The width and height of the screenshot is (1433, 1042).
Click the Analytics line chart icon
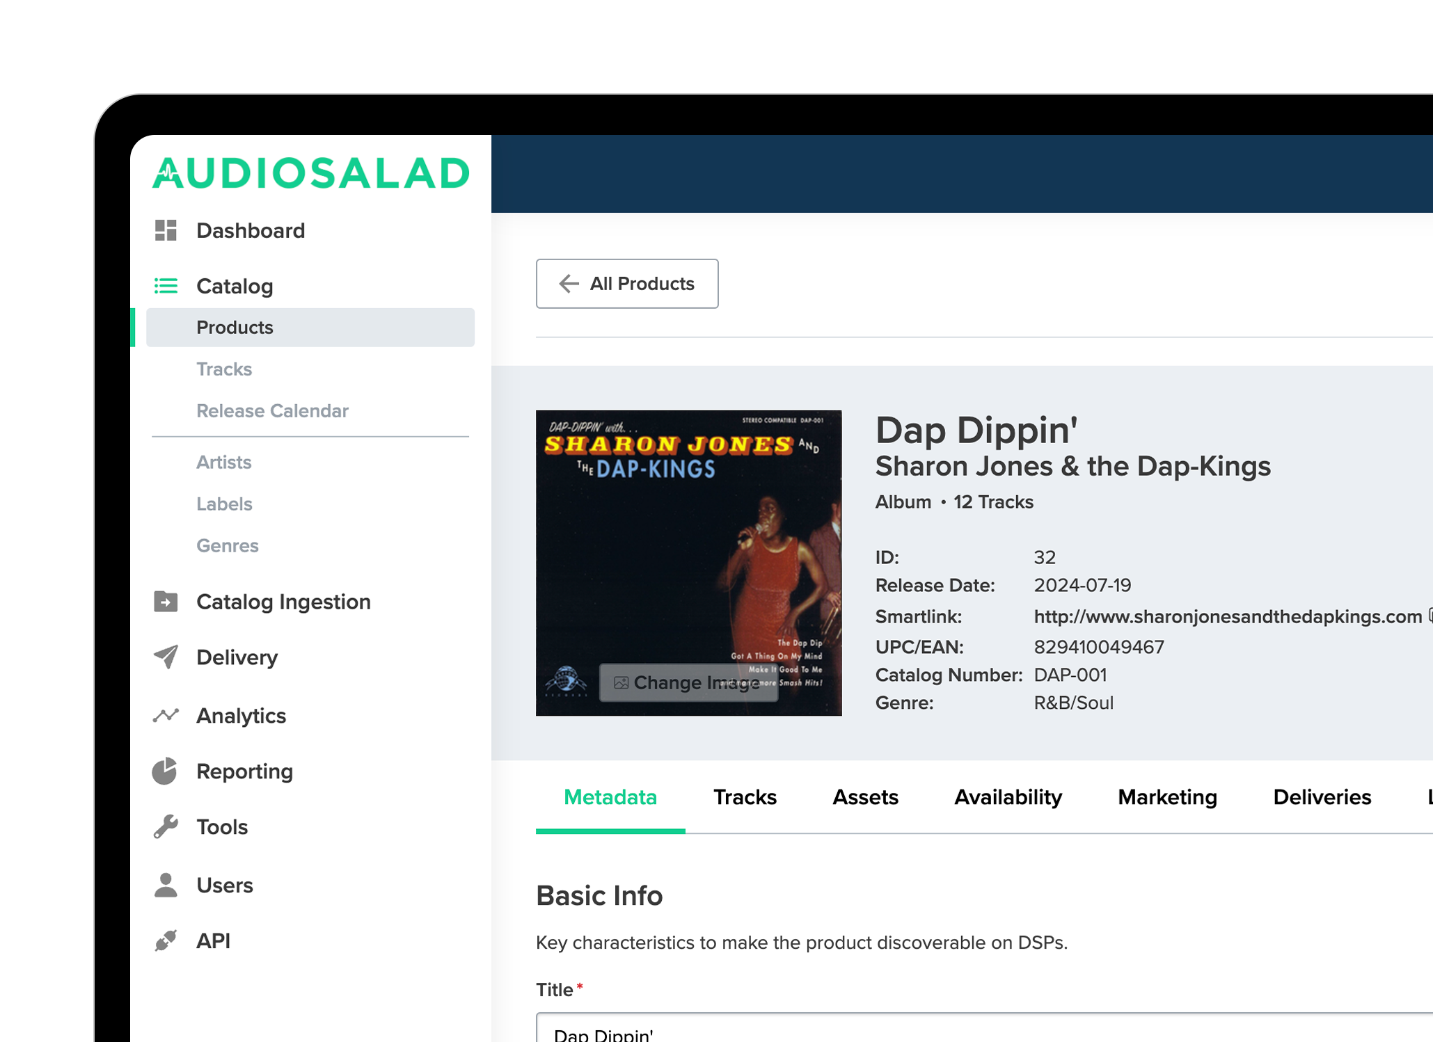[x=166, y=715]
